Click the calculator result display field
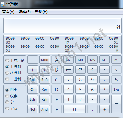The image size is (123, 118). click(x=62, y=26)
